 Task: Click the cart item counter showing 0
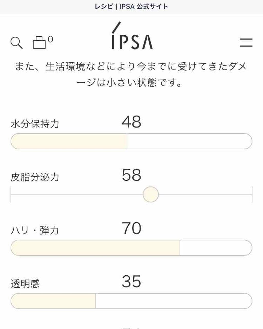[51, 39]
